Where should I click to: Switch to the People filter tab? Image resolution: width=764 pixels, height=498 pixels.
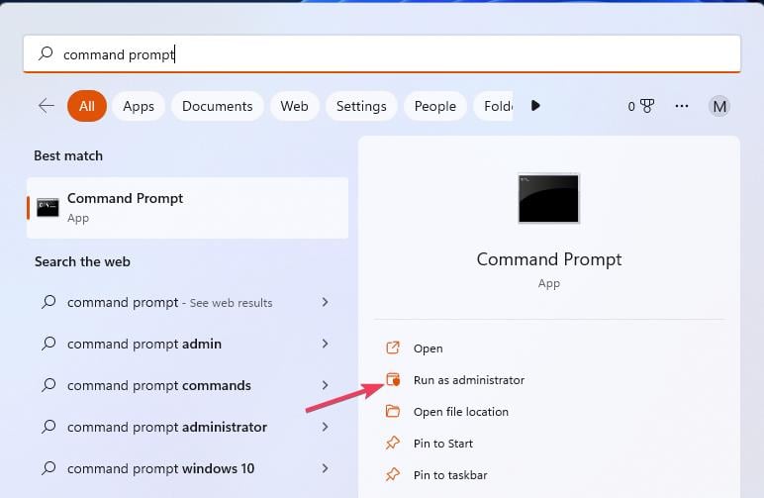pyautogui.click(x=435, y=106)
